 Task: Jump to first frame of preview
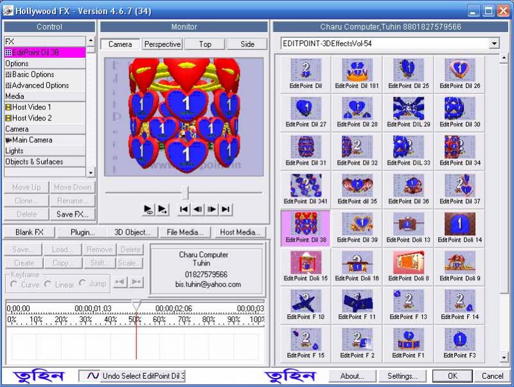click(x=184, y=209)
